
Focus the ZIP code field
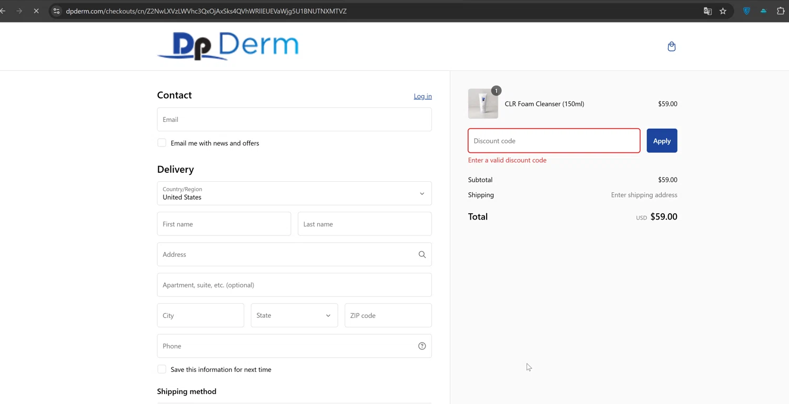coord(388,315)
